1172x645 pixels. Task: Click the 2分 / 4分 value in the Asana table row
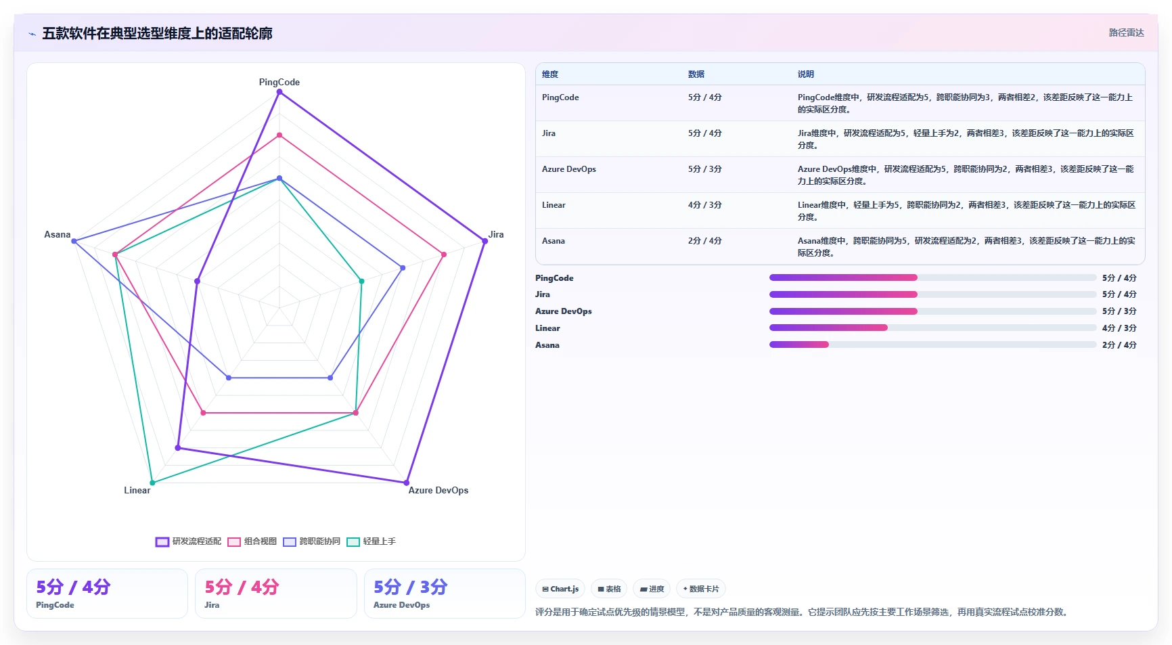pyautogui.click(x=705, y=241)
